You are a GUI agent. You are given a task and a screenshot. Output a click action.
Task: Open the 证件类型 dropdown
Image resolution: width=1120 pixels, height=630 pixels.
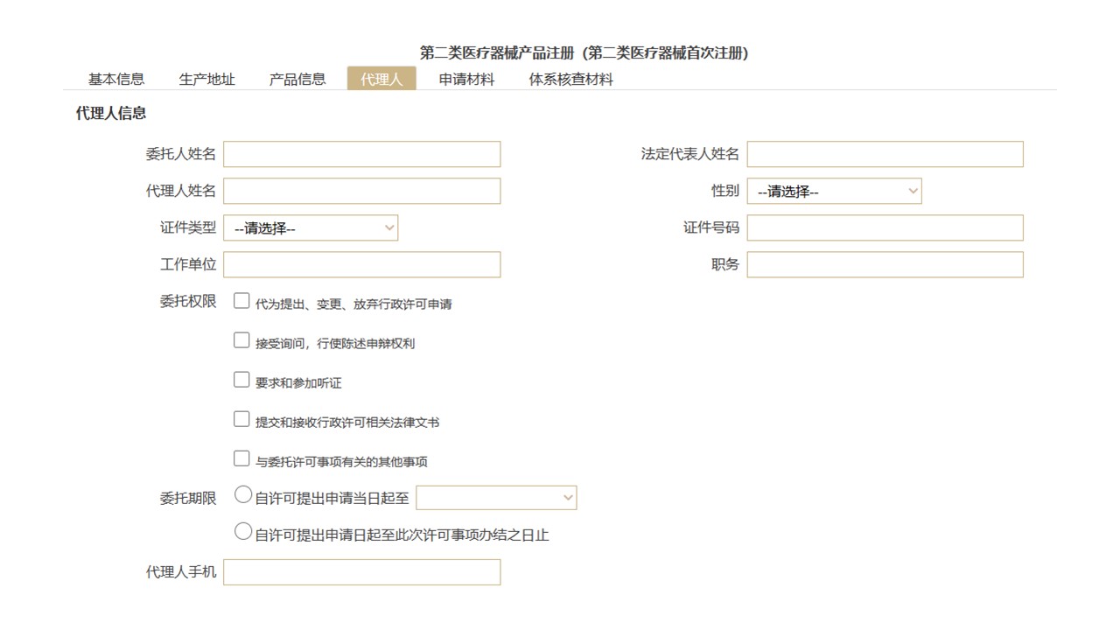click(311, 228)
